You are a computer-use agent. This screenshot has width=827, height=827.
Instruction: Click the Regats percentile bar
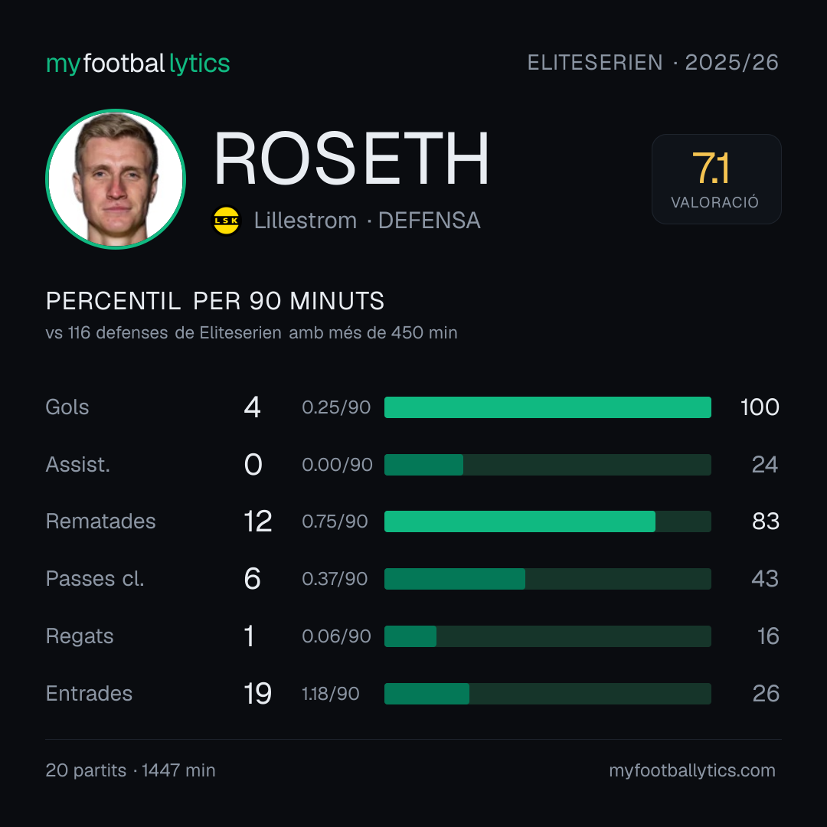point(548,636)
